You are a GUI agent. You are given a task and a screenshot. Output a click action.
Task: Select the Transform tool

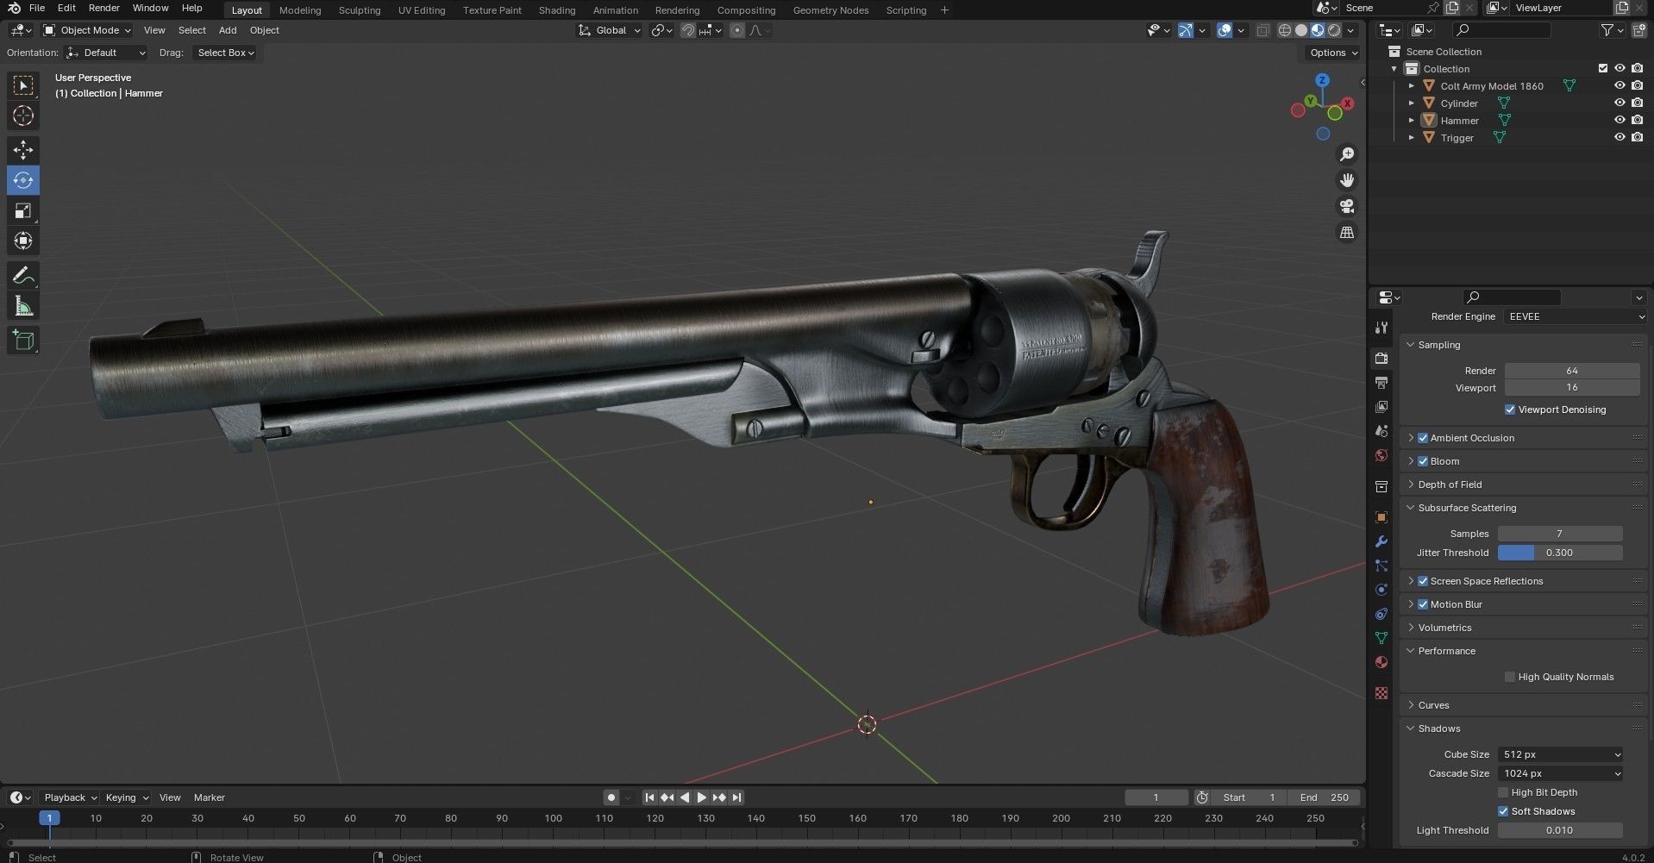[23, 241]
